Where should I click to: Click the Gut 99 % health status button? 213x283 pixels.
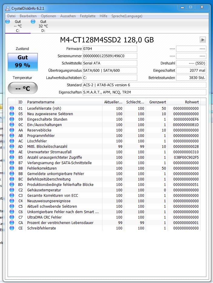[23, 62]
